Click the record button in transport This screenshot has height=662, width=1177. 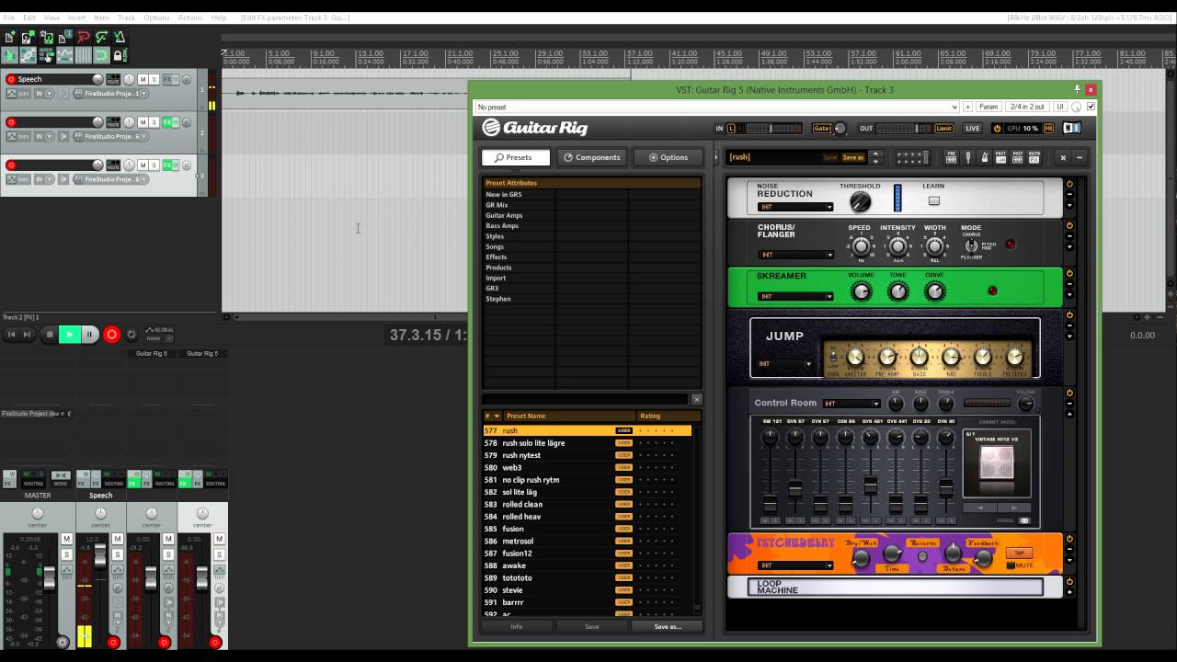111,335
